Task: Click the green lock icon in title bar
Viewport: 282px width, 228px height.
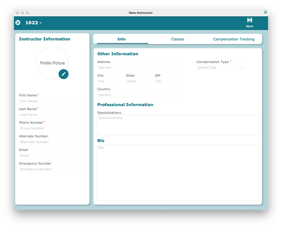Action: pyautogui.click(x=265, y=12)
